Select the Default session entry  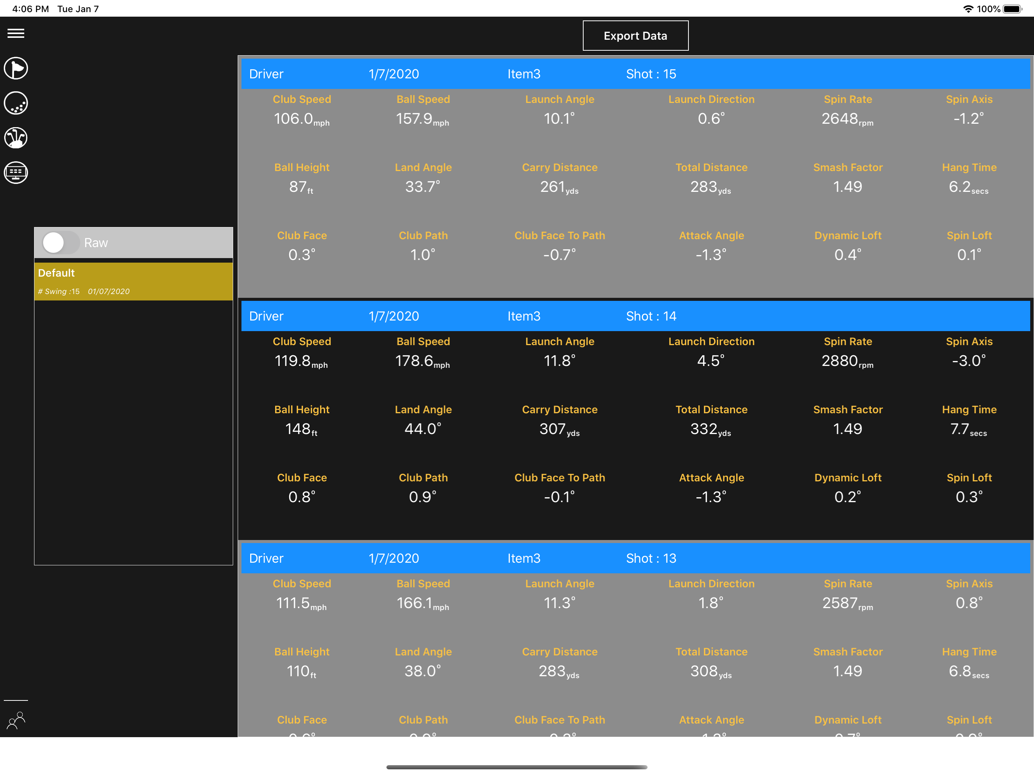[133, 282]
